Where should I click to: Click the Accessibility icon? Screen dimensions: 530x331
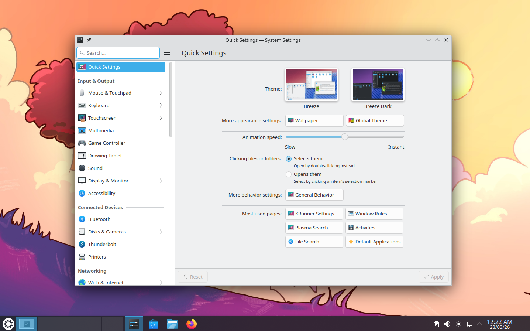pyautogui.click(x=82, y=193)
